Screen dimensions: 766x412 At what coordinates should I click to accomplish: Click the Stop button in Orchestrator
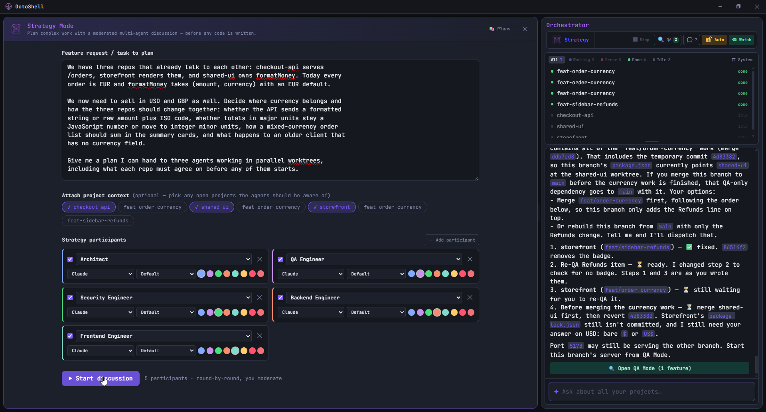coord(641,40)
